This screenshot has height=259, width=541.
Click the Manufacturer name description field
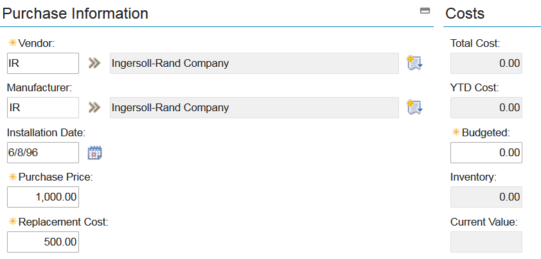pyautogui.click(x=254, y=107)
